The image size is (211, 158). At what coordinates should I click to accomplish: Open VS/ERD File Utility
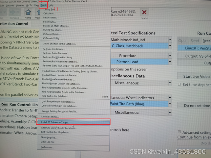point(53,30)
